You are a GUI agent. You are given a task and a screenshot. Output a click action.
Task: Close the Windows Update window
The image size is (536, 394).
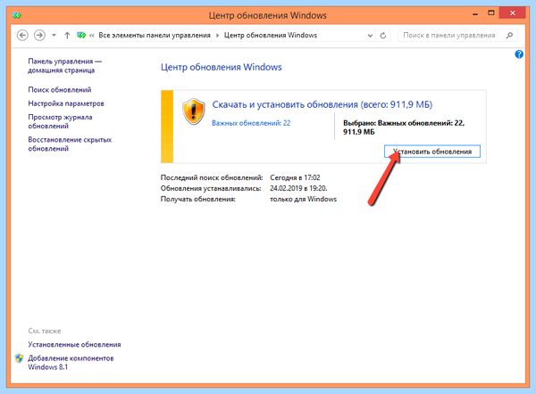pos(512,13)
